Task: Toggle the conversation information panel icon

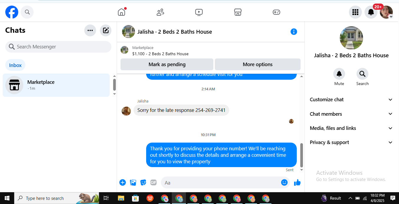Action: point(294,32)
